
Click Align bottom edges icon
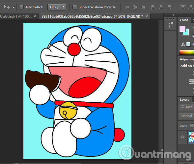143,7
